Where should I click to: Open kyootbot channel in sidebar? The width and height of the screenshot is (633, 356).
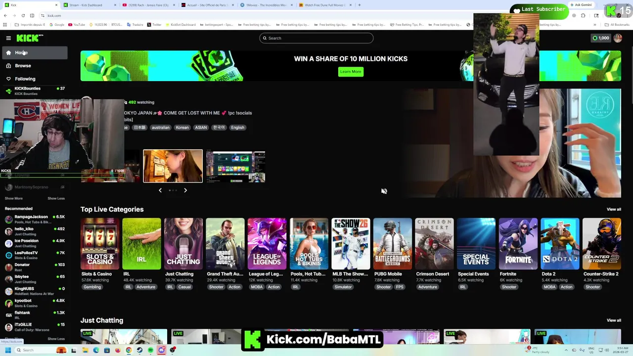[35, 303]
